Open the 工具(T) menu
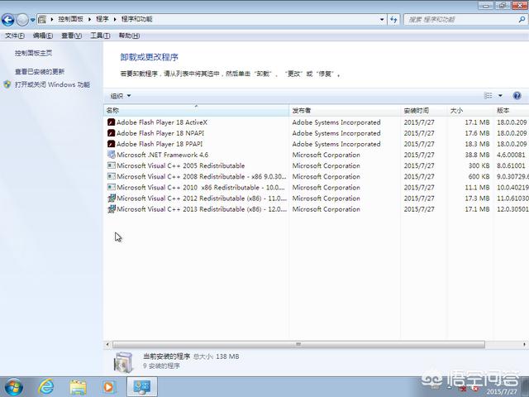529x397 pixels. (100, 36)
